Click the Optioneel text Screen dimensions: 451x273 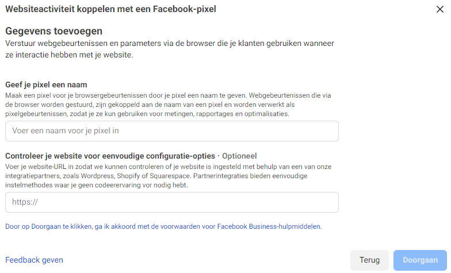[x=239, y=156]
